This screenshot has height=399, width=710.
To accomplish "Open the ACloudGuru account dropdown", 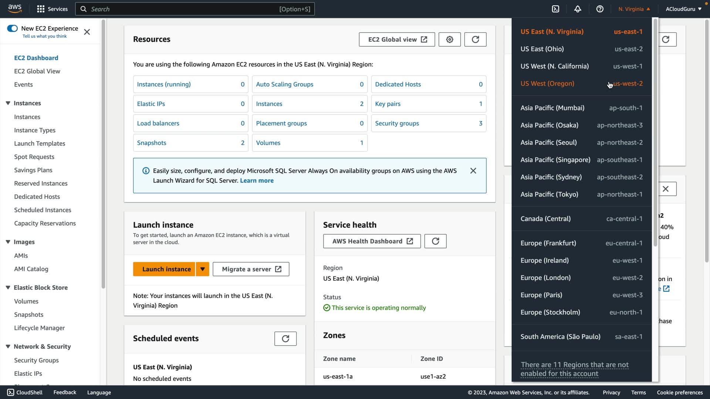I will point(683,9).
